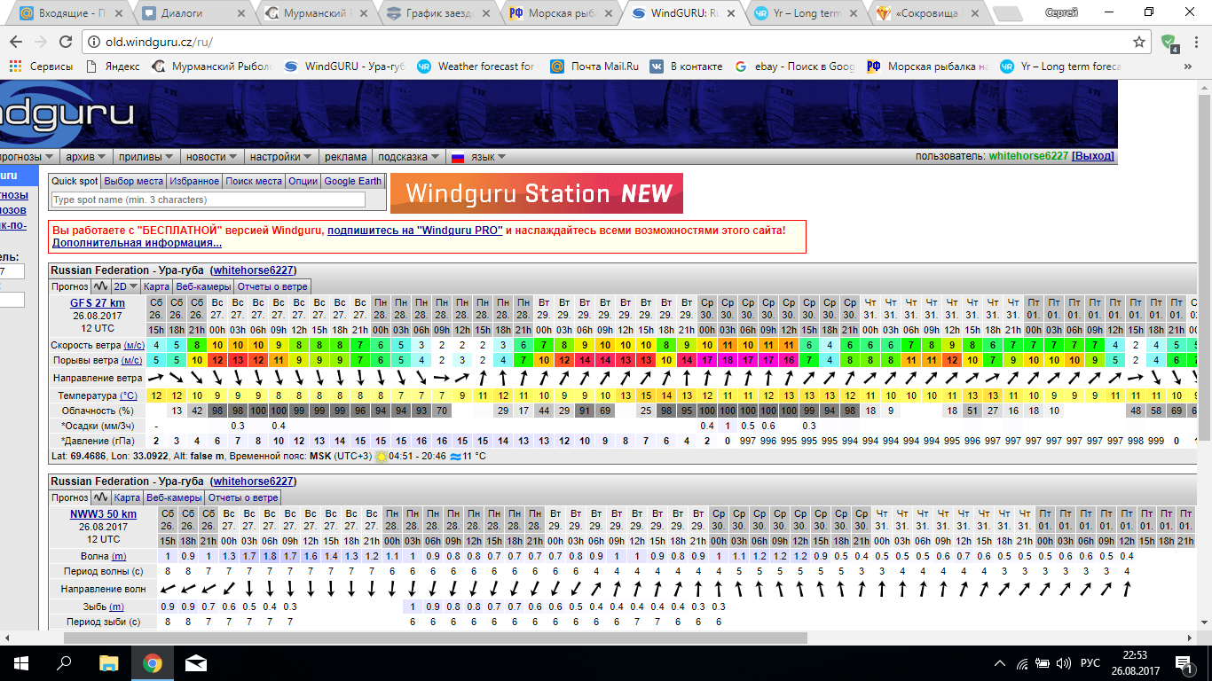Click the spot name search field
Image resolution: width=1212 pixels, height=681 pixels.
click(209, 200)
